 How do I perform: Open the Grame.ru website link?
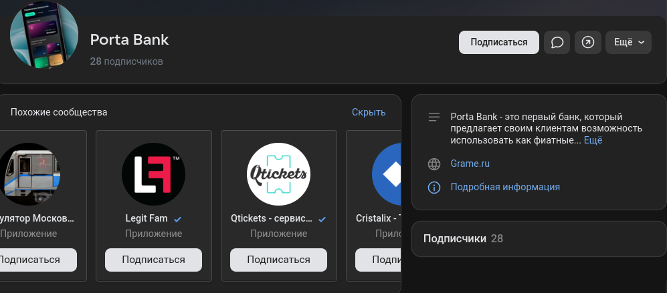pyautogui.click(x=470, y=164)
